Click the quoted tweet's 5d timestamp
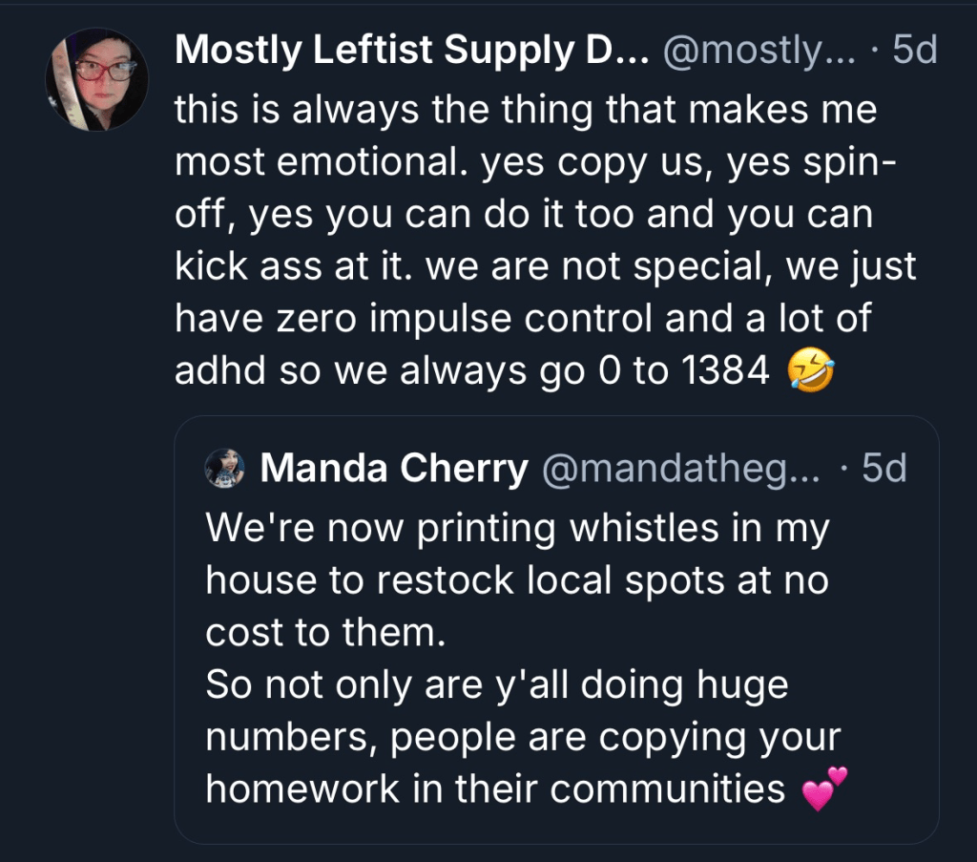Image resolution: width=977 pixels, height=862 pixels. [x=883, y=469]
